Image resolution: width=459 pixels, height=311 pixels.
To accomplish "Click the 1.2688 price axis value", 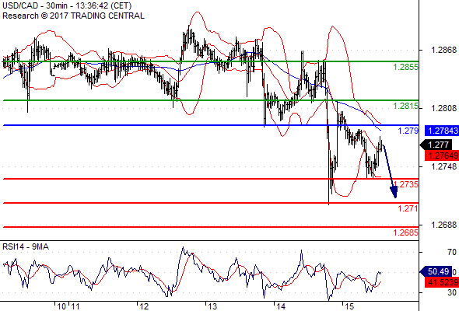I will pos(443,225).
